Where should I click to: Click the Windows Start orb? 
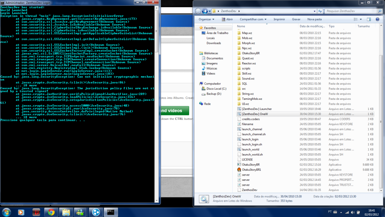6,211
